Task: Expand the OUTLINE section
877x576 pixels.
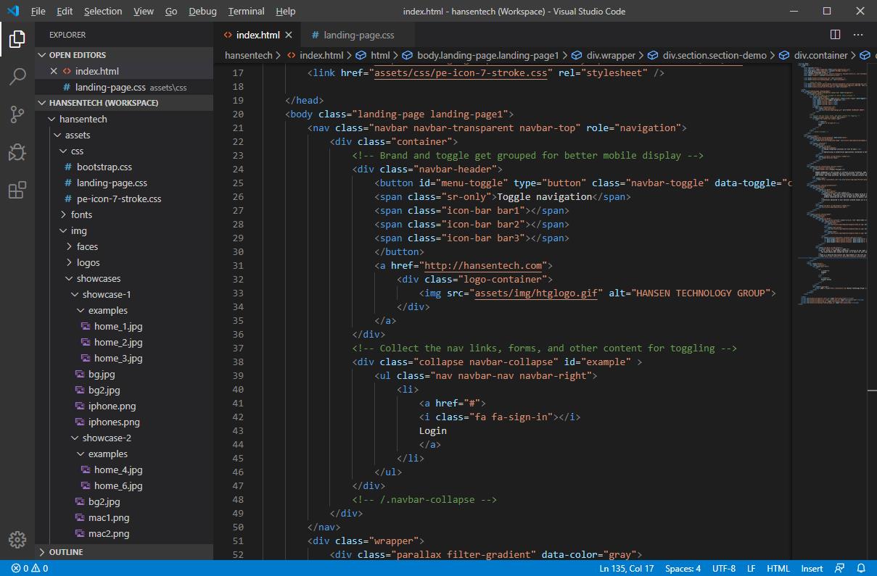Action: click(65, 552)
